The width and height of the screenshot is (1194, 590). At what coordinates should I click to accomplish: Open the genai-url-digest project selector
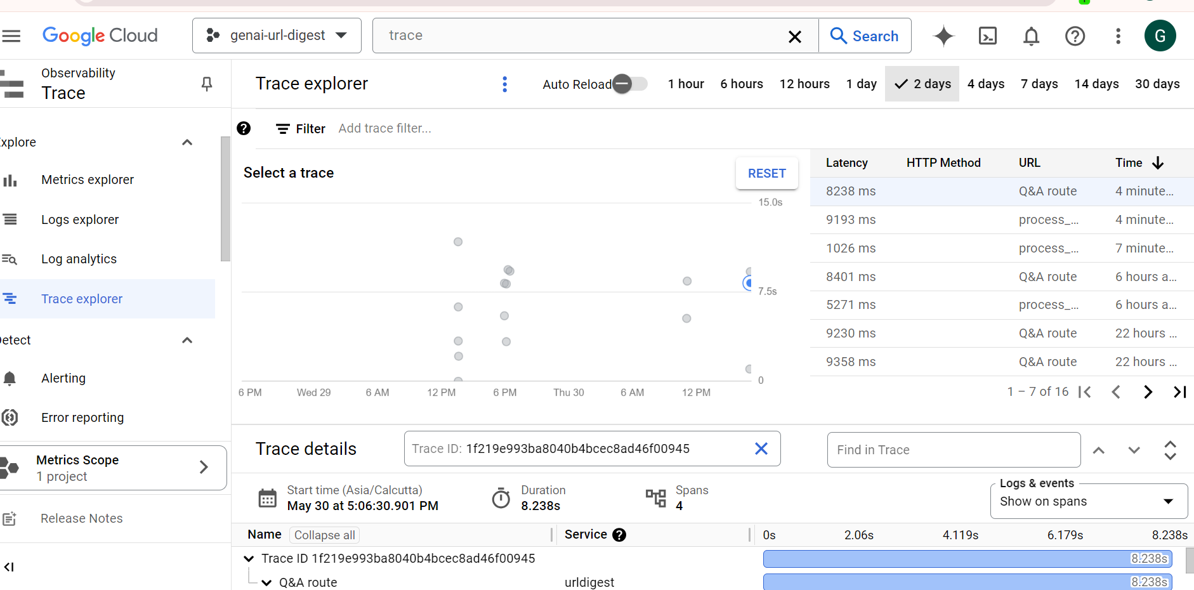277,36
